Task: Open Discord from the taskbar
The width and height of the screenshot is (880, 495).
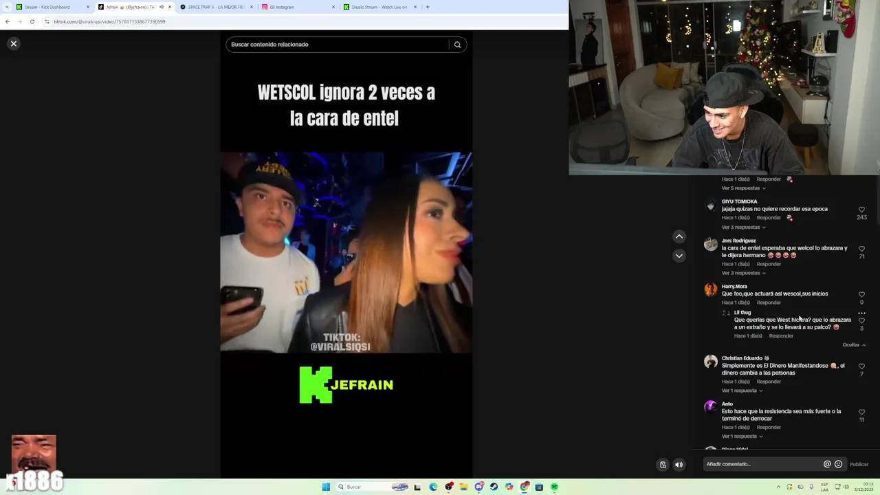Action: pyautogui.click(x=479, y=487)
